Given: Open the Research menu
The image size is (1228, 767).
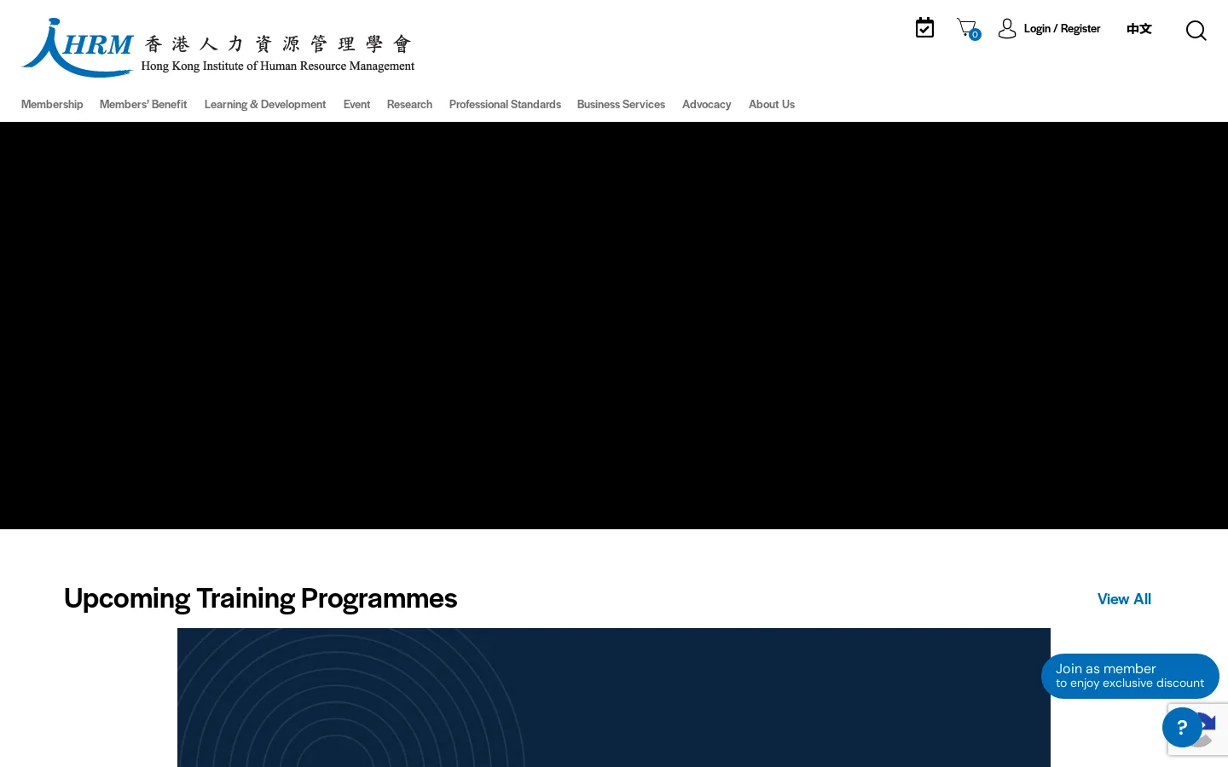Looking at the screenshot, I should (409, 105).
